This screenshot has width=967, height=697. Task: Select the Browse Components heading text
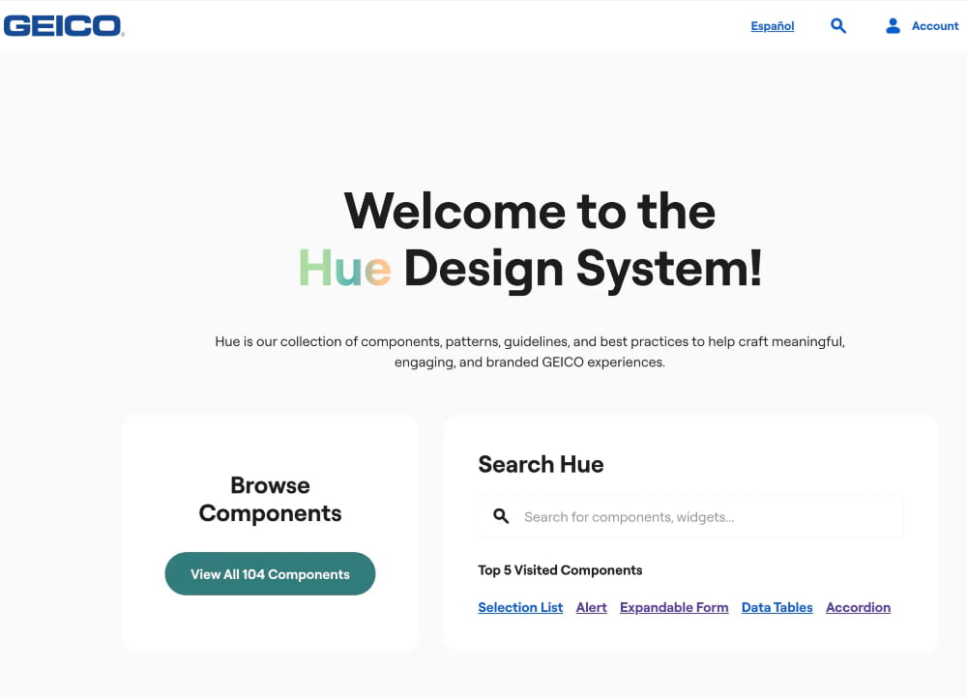[270, 499]
